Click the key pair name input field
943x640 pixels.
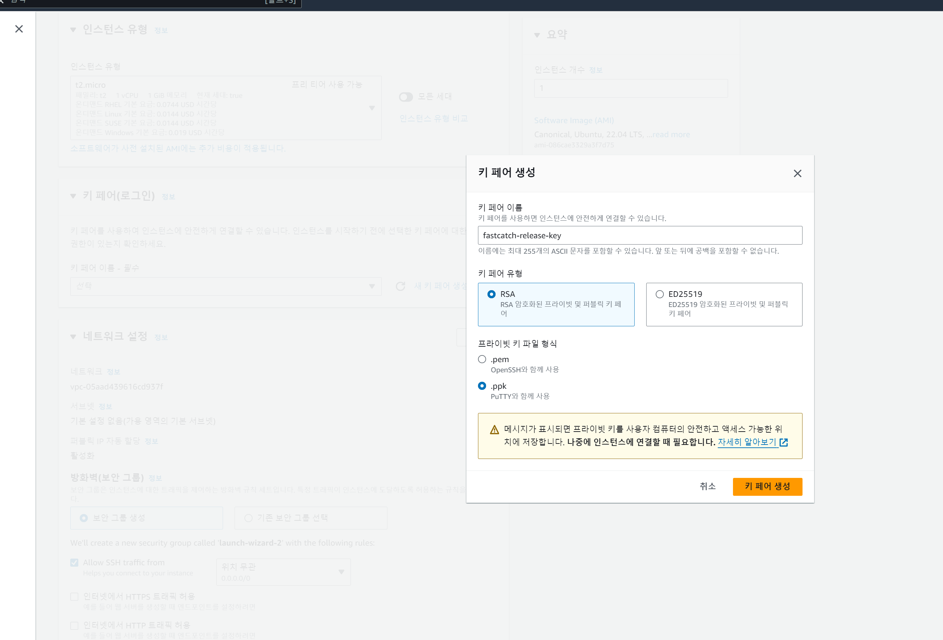coord(640,235)
